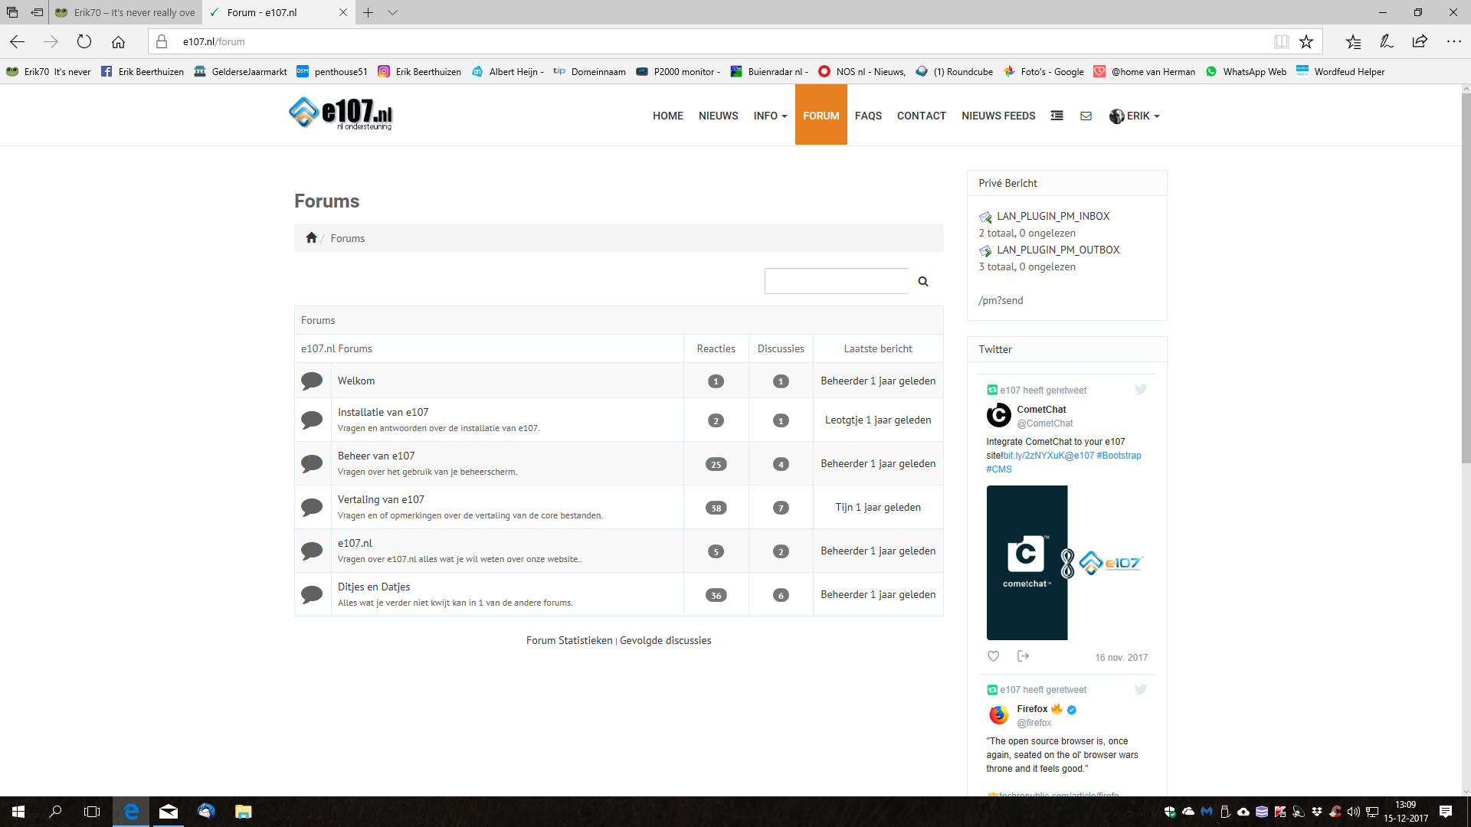Add page to favorites with the star
This screenshot has width=1471, height=827.
coord(1306,41)
